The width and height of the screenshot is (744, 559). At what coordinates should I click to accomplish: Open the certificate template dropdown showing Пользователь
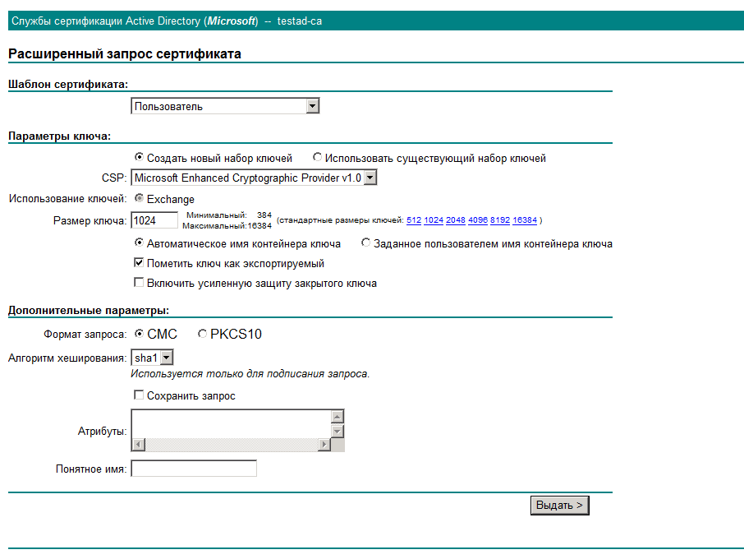point(225,106)
